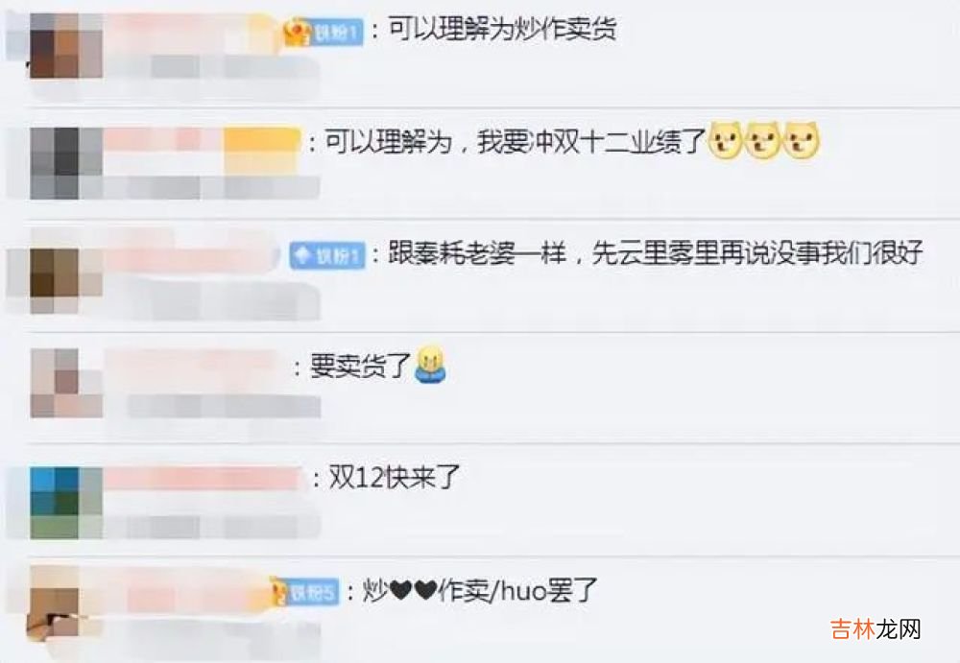The width and height of the screenshot is (960, 663).
Task: Click the crying emoji after 要卖货了
Action: 430,366
